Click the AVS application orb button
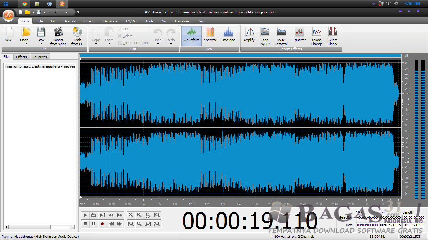 click(8, 15)
